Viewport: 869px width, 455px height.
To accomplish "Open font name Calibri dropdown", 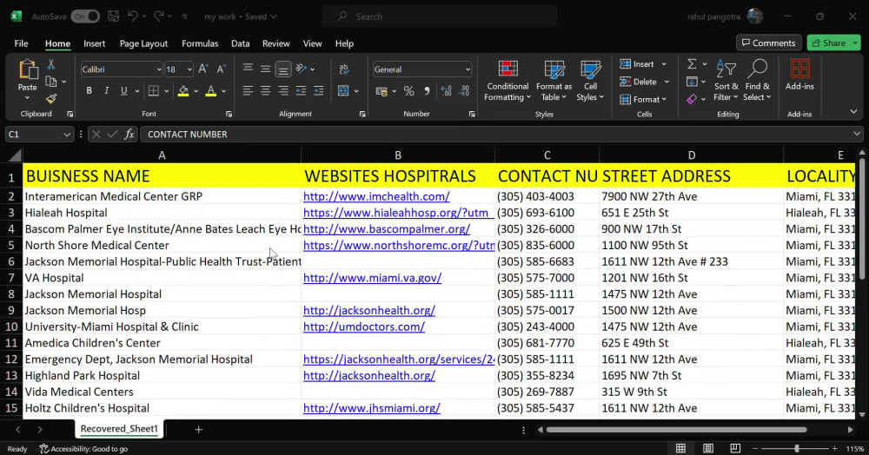I will coord(158,69).
